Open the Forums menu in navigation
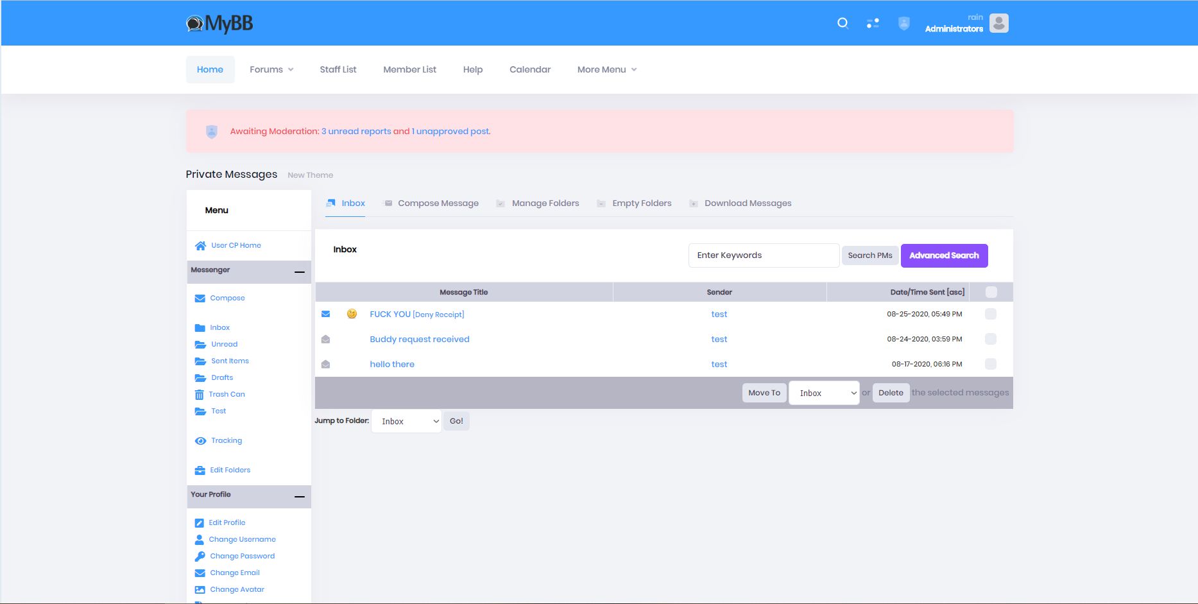 [271, 69]
